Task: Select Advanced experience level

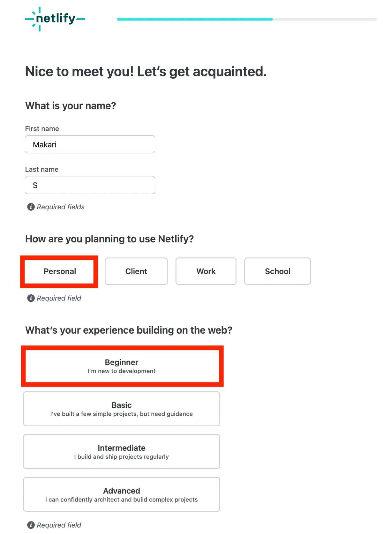Action: 122,494
